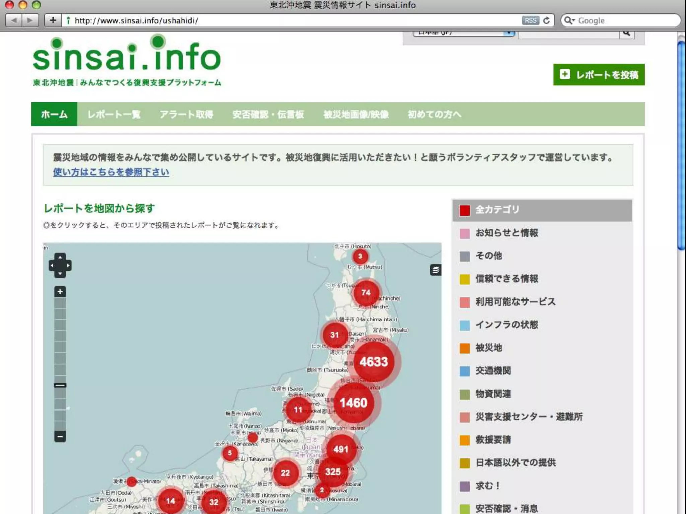
Task: Follow the 使い方はこちらを参照下さい link
Action: [x=111, y=172]
